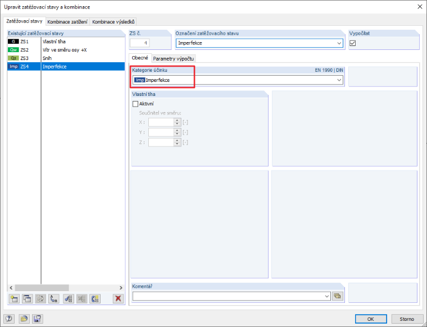Screen dimensions: 427x327
Task: Select the Obecné tab
Action: [x=140, y=58]
